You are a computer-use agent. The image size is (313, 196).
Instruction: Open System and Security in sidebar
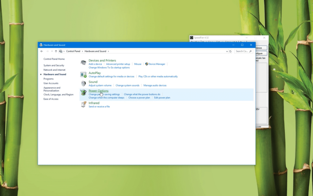click(54, 66)
